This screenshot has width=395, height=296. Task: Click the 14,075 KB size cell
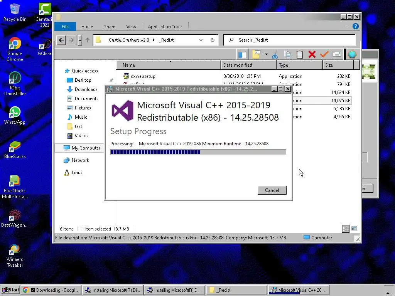(x=341, y=101)
